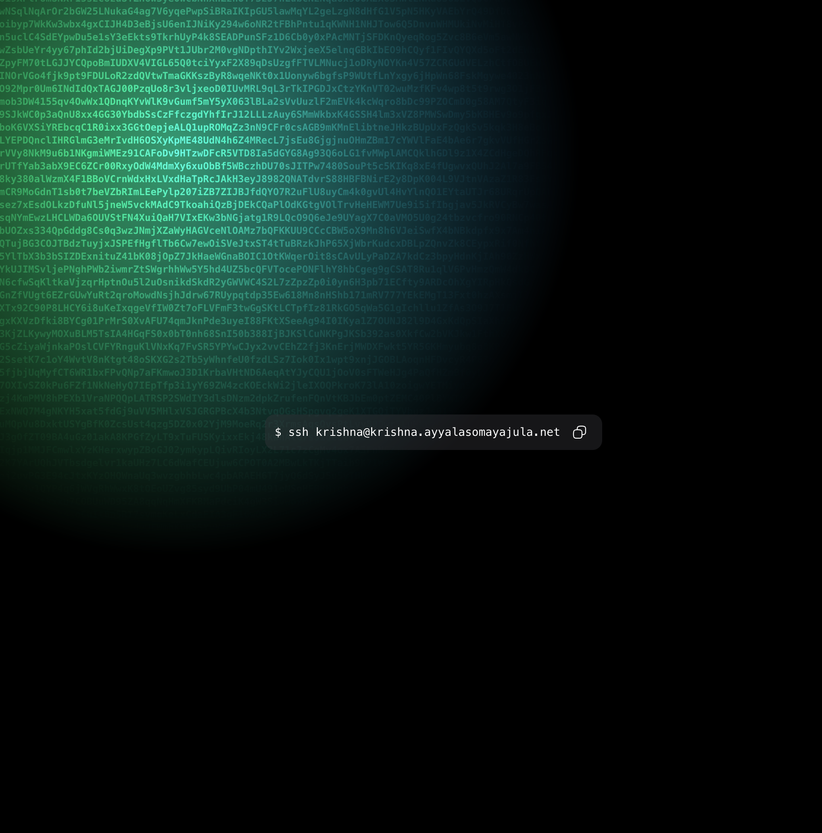Viewport: 822px width, 833px height.
Task: Click the dollar sign prompt
Action: point(278,432)
